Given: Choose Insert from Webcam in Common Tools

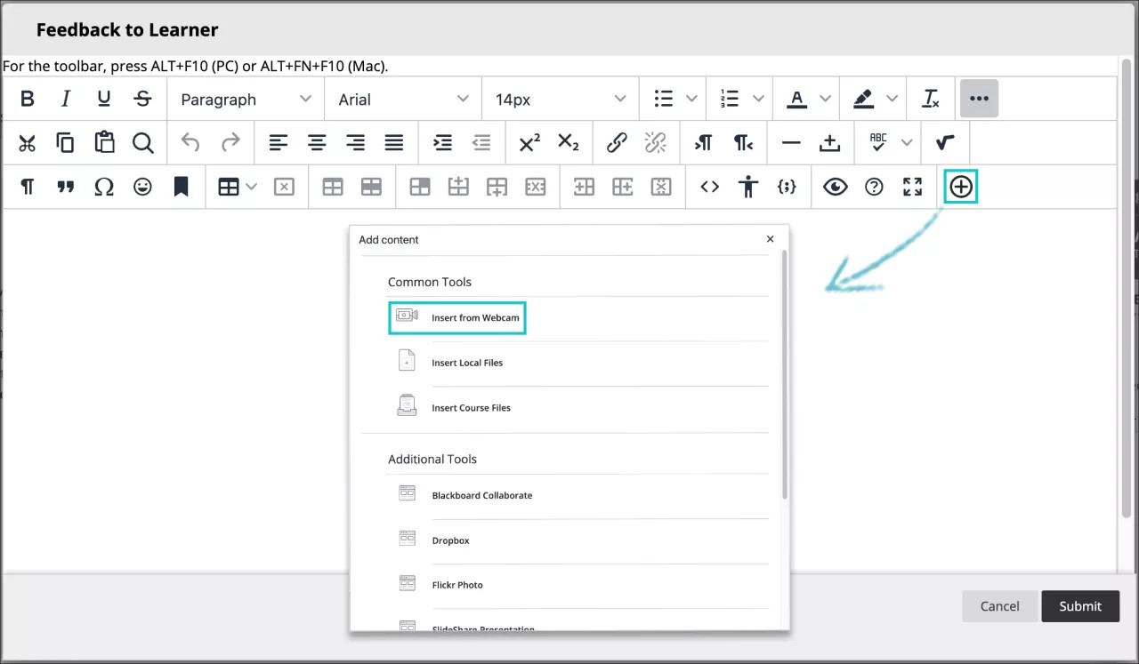Looking at the screenshot, I should (x=457, y=317).
